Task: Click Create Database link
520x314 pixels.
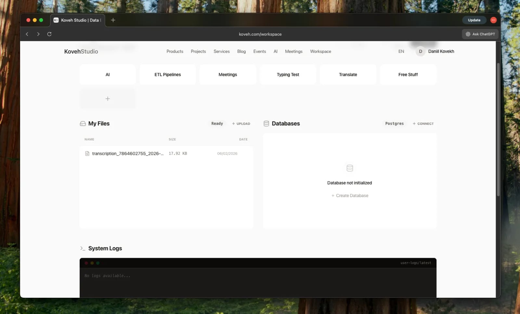Action: [x=350, y=196]
